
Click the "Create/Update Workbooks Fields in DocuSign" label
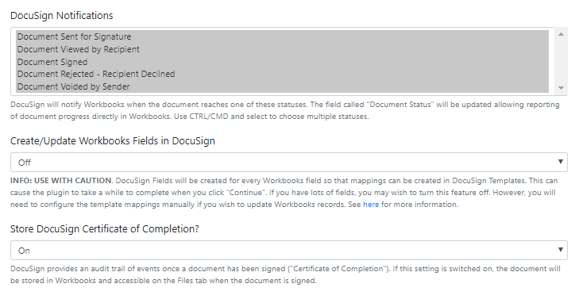pos(113,141)
